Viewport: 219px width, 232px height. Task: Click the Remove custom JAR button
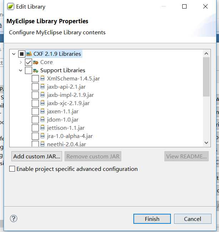point(93,156)
